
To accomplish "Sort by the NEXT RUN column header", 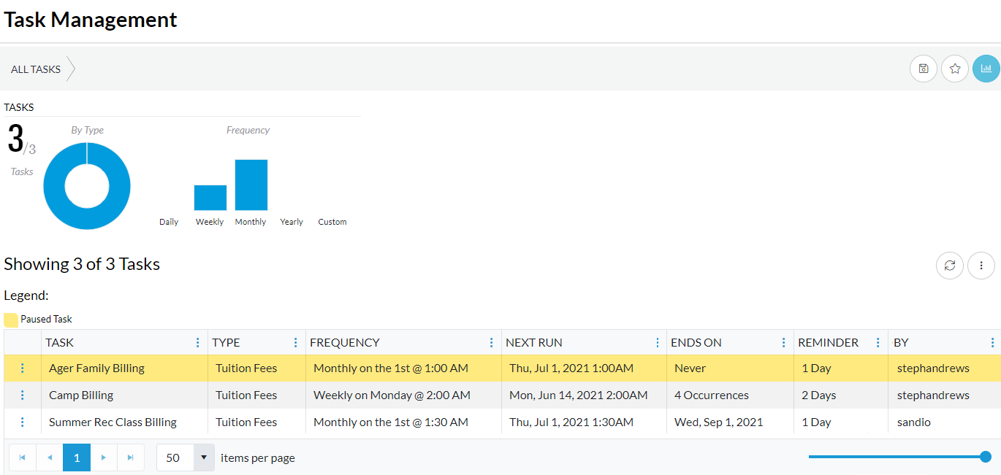I will pyautogui.click(x=534, y=342).
